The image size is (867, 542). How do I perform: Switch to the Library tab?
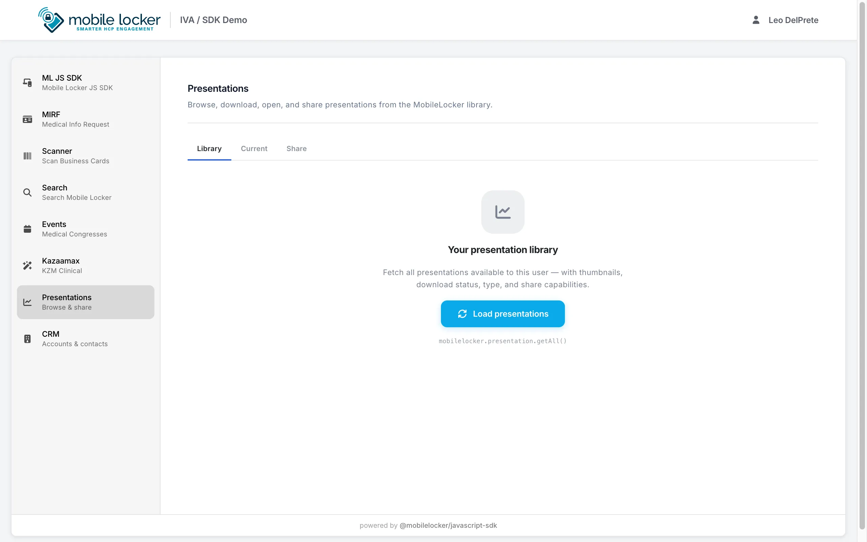(209, 148)
